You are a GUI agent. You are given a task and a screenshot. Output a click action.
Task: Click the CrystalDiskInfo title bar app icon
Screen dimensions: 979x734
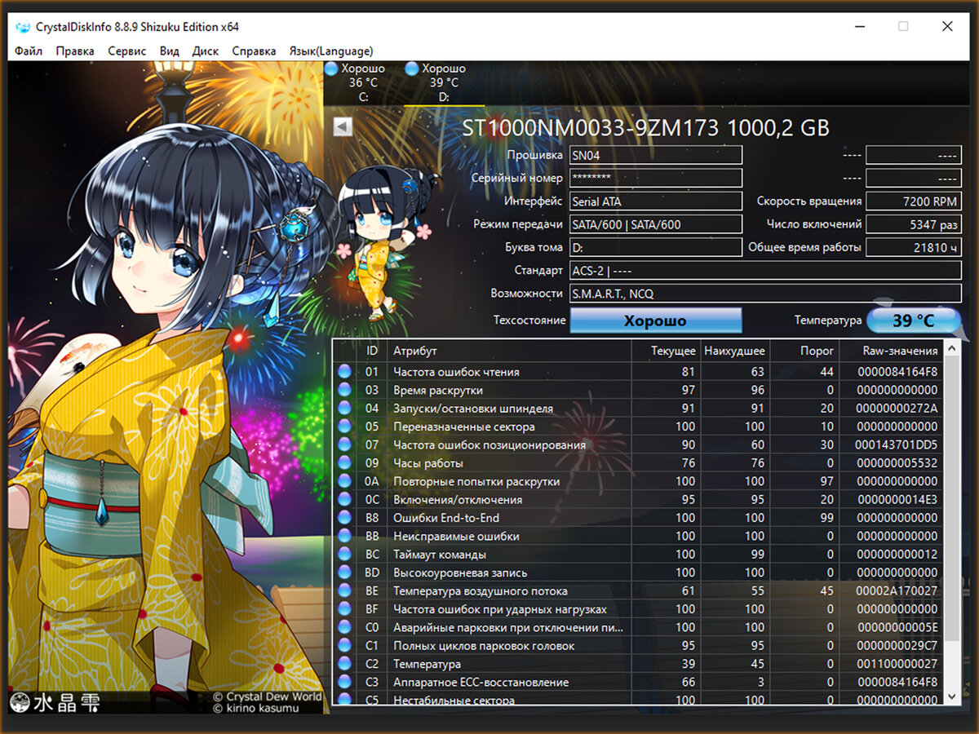(x=23, y=27)
